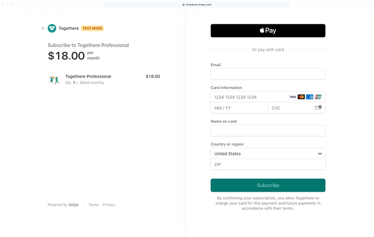Click the ZIP code field
This screenshot has width=374, height=237.
pos(268,165)
